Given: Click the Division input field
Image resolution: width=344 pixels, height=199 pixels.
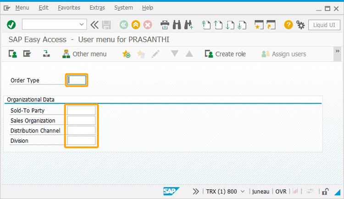Looking at the screenshot, I should [81, 140].
